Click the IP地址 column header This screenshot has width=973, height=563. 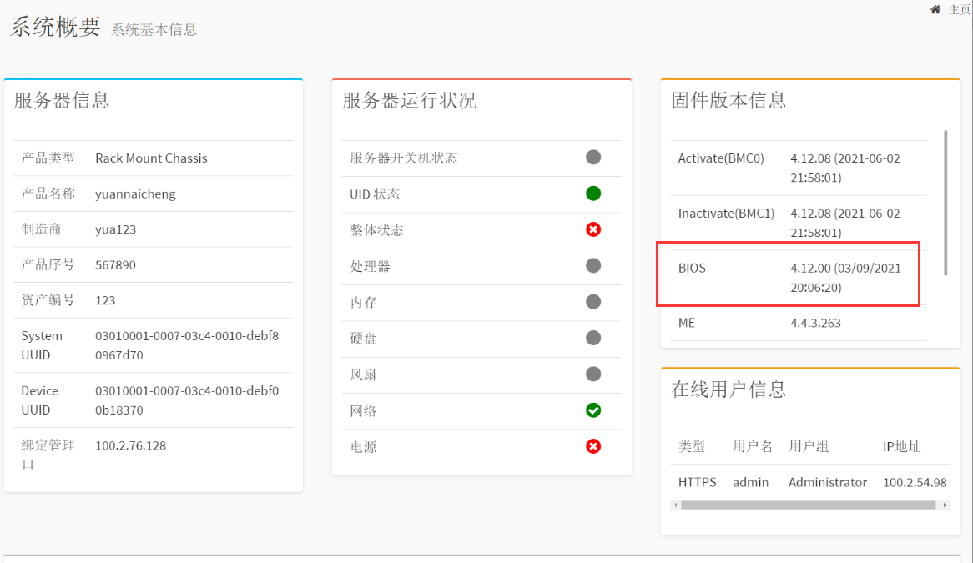902,446
